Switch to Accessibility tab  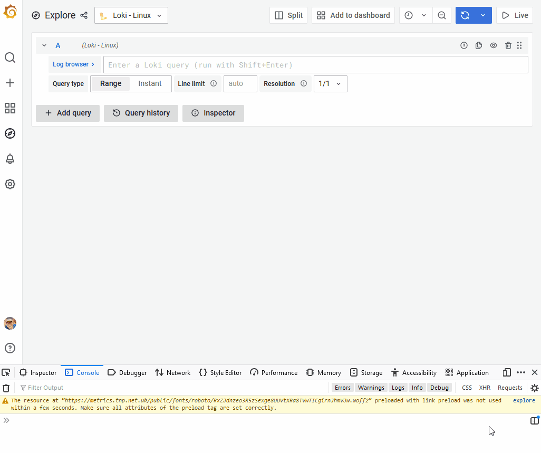(x=414, y=373)
